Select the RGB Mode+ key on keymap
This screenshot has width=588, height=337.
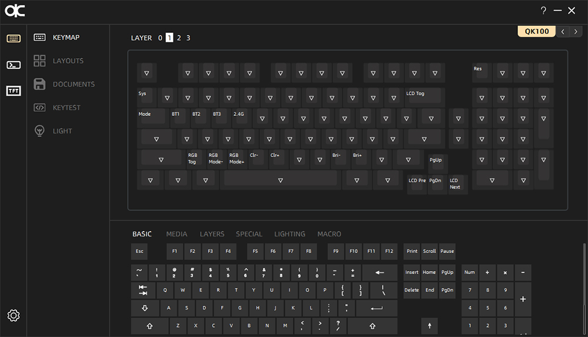[237, 159]
